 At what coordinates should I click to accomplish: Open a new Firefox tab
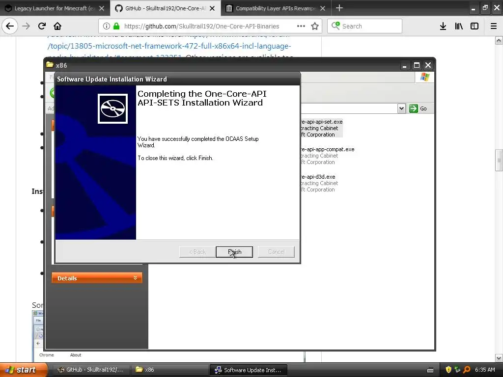(x=339, y=8)
